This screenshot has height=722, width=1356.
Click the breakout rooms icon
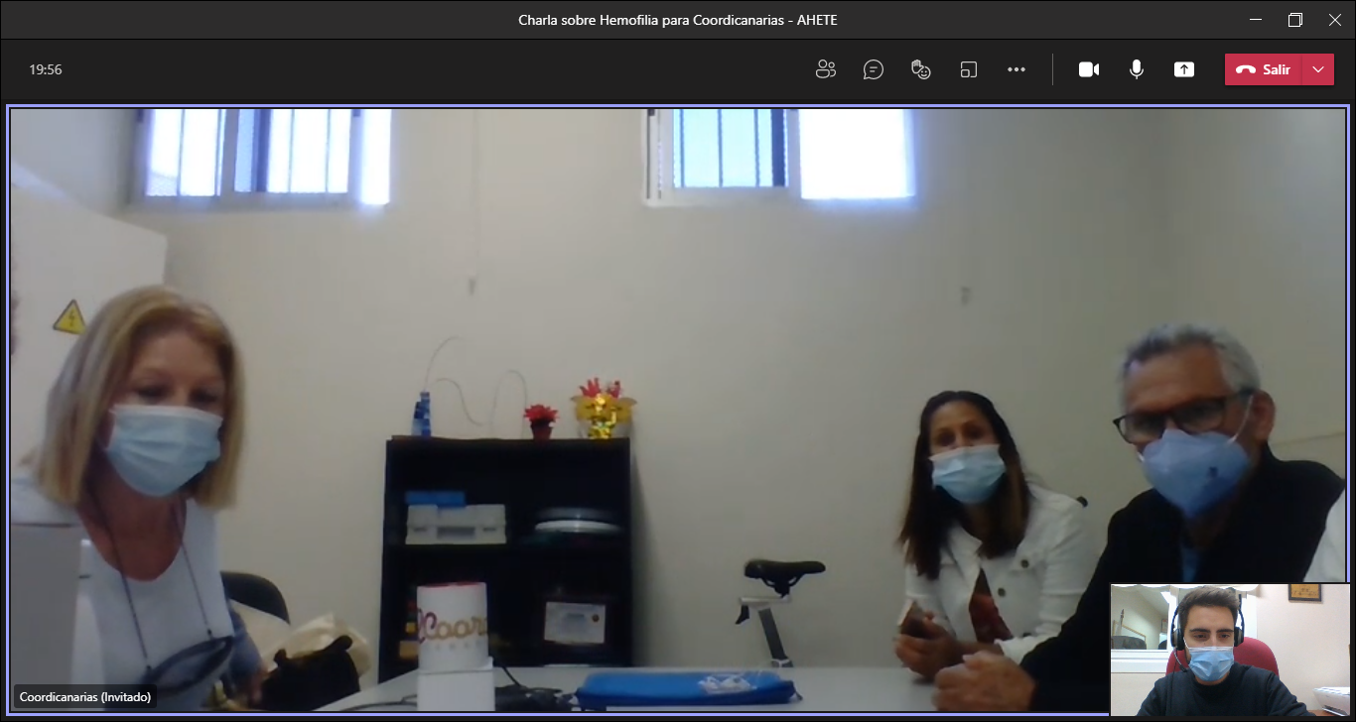(x=969, y=69)
